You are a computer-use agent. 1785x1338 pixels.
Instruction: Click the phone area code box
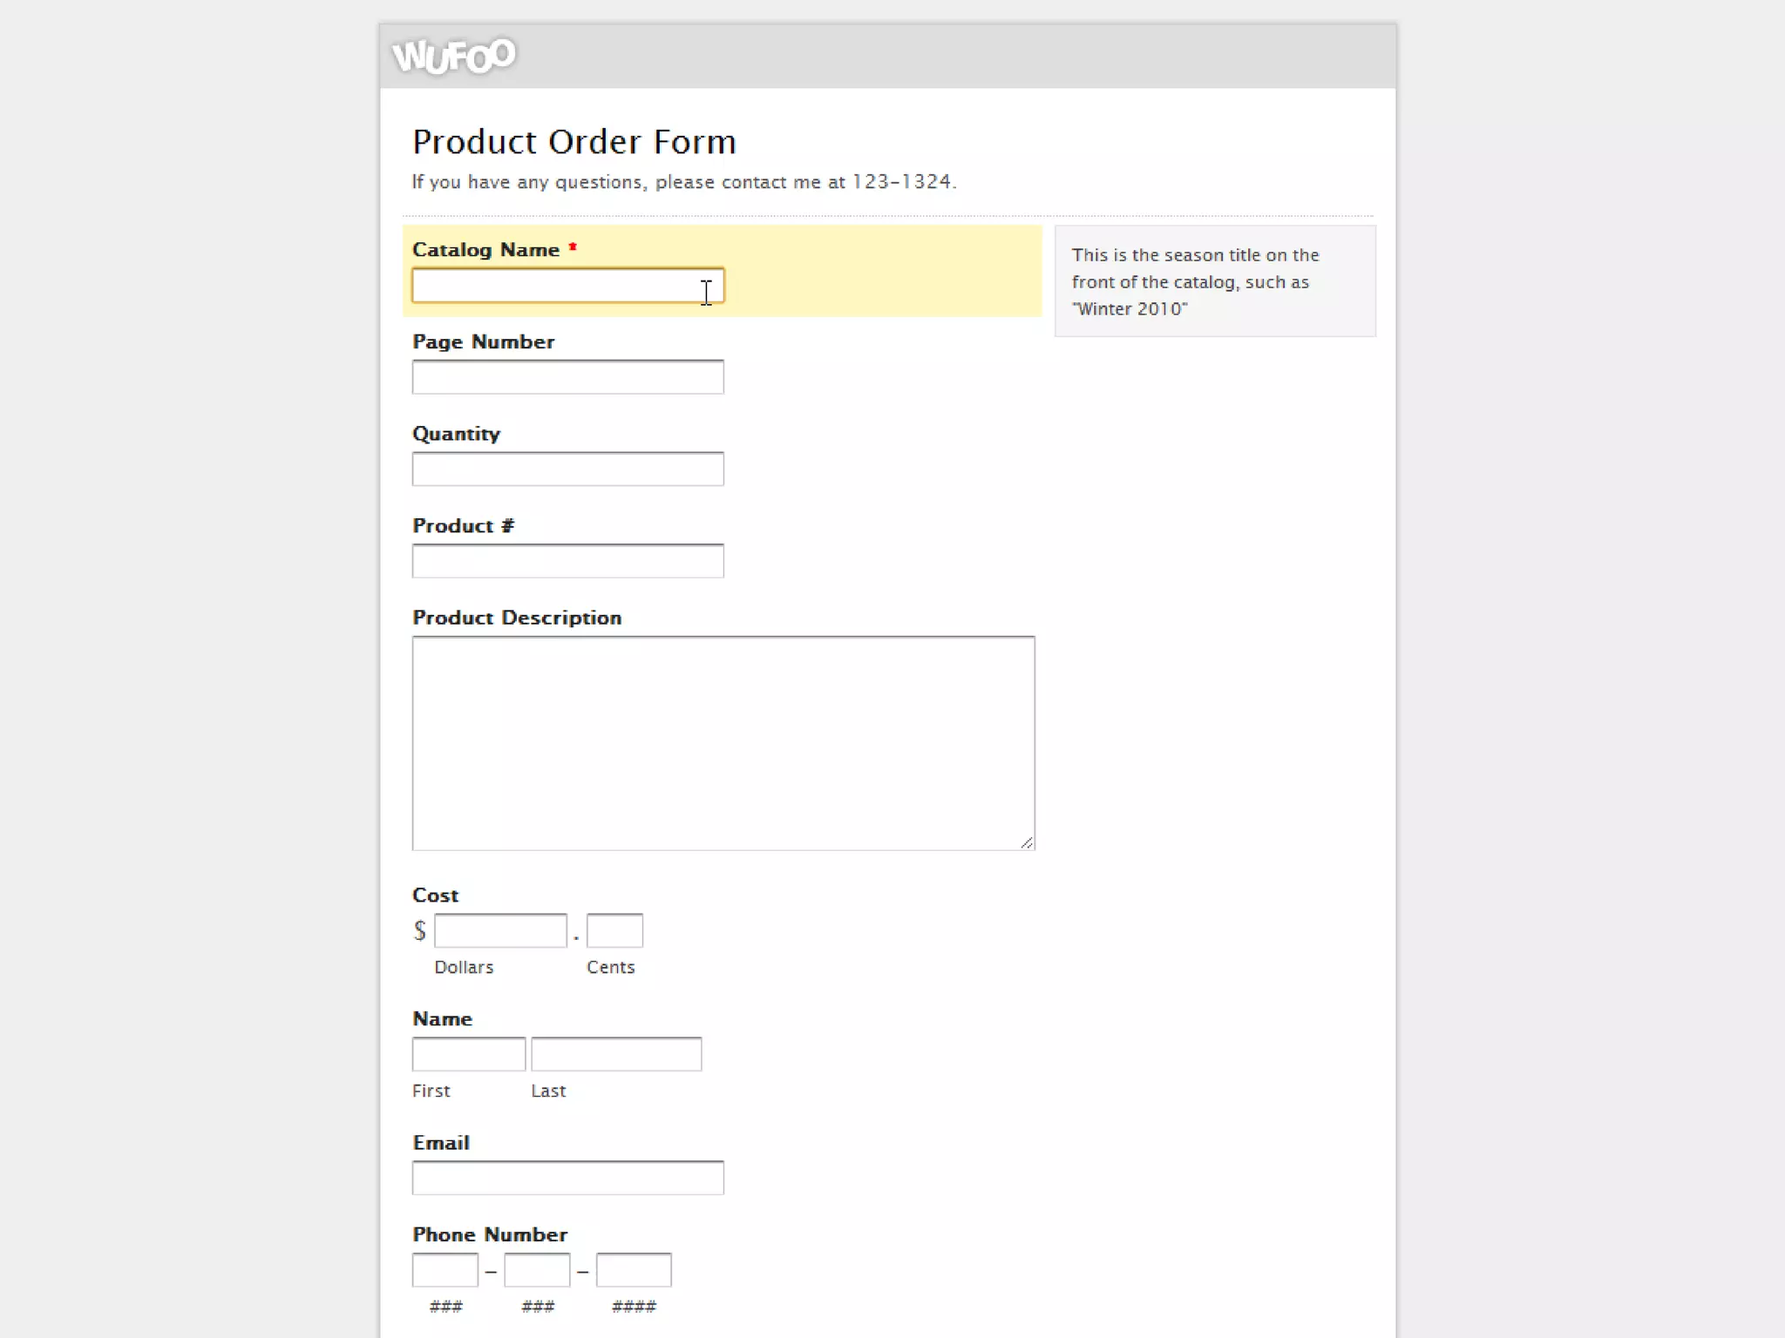coord(445,1270)
